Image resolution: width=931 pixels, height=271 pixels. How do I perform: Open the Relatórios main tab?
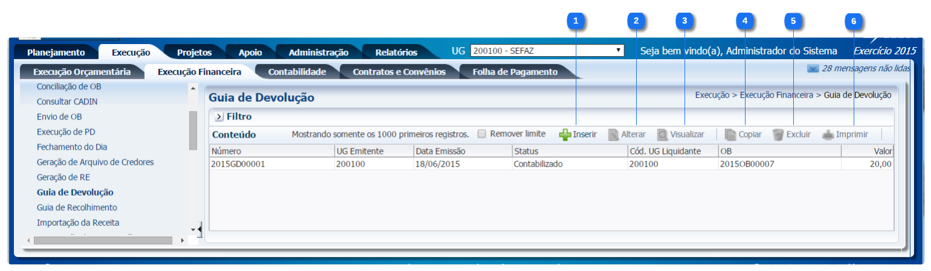(396, 53)
